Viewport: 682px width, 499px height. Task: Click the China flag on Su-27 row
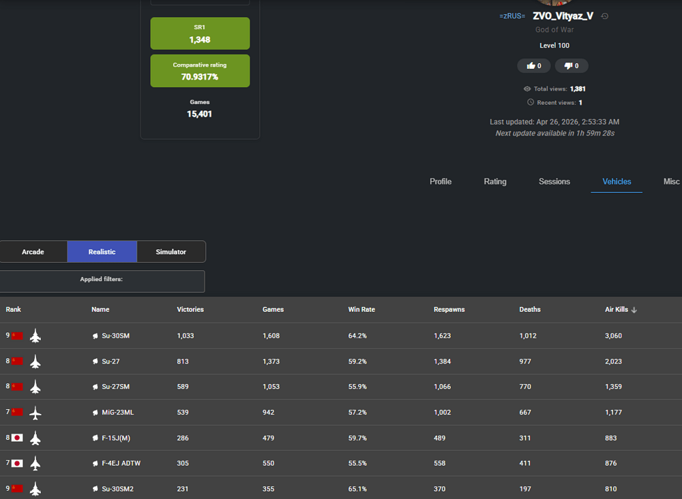17,361
